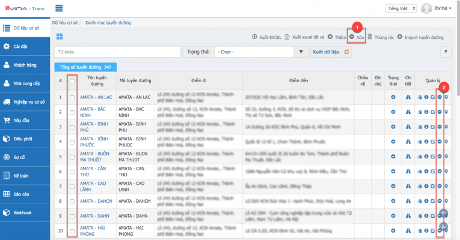
Task: Click info icon in the AMATA - CẦN THƠ row
Action: click(426, 171)
